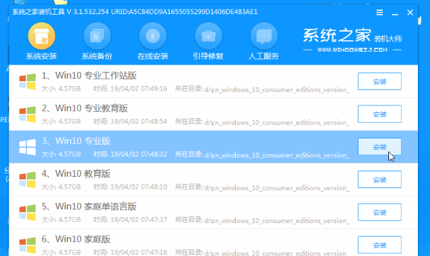Click timestamp 19/04/02 07:48:10

(x=139, y=187)
